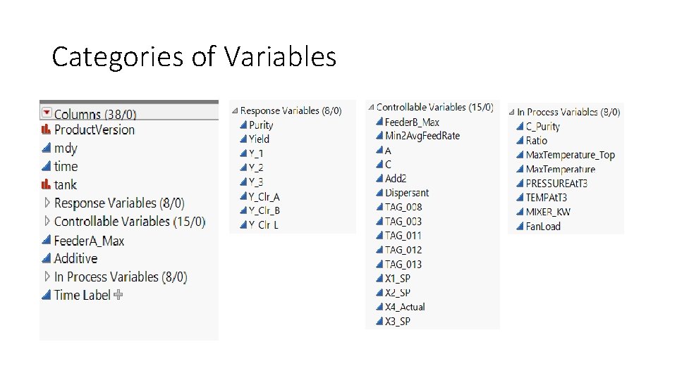
Task: Click the modeling type icon beside FanLoad
Action: [520, 227]
